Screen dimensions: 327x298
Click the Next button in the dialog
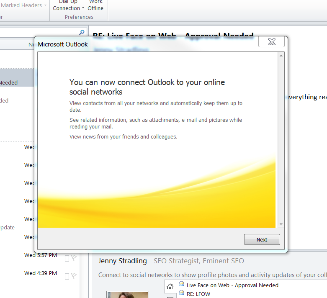[262, 239]
